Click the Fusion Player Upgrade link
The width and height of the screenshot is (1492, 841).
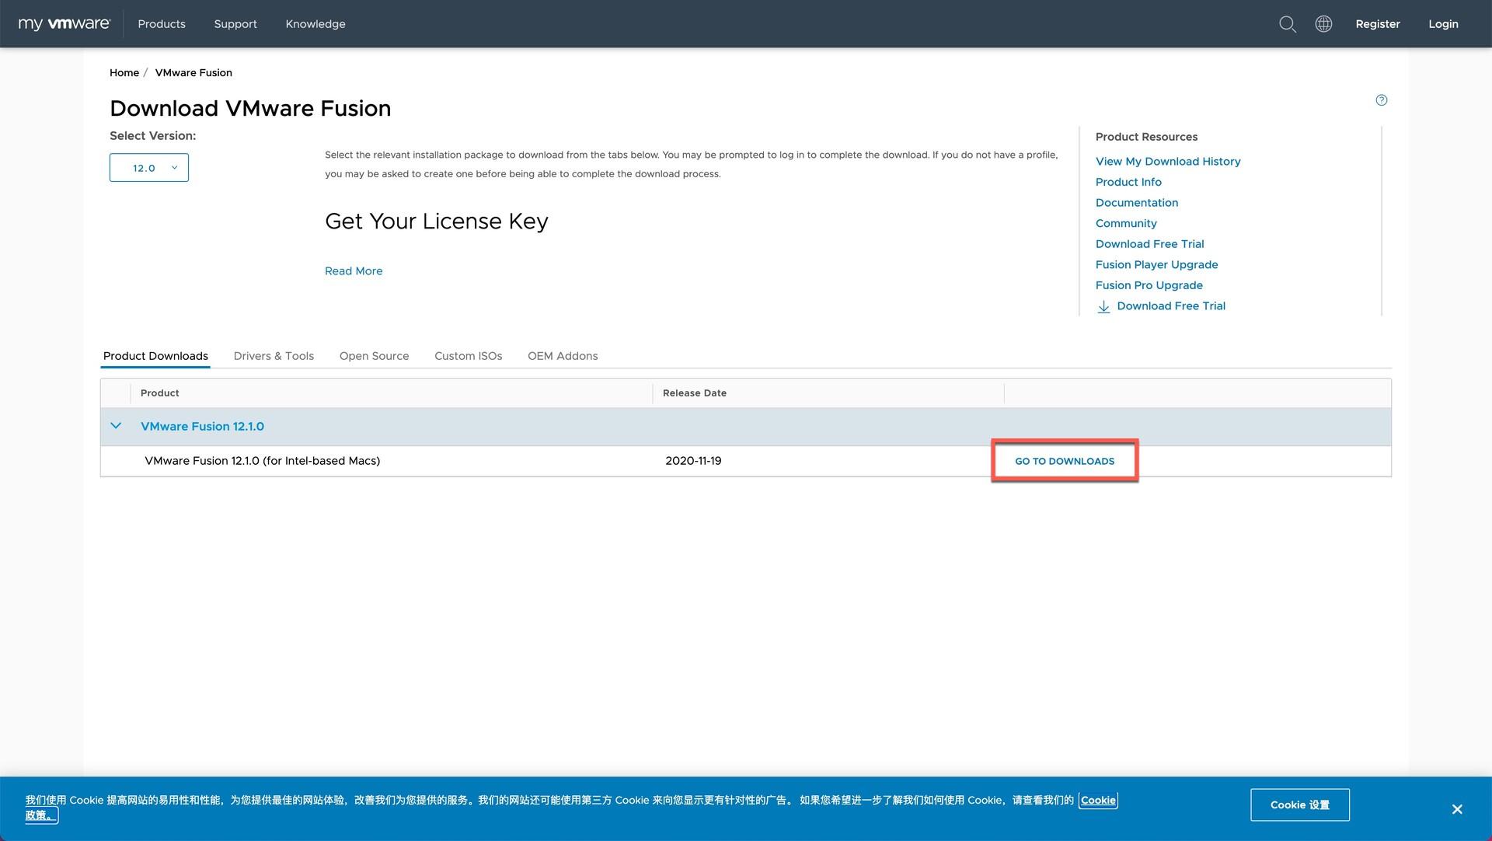(1156, 265)
